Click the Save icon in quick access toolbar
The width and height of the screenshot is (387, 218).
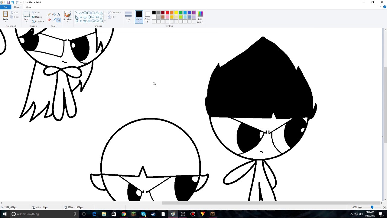(x=8, y=2)
